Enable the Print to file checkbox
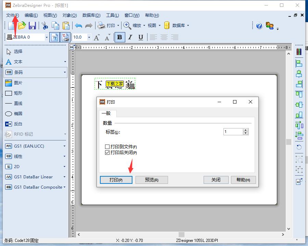The width and height of the screenshot is (308, 246). [107, 147]
